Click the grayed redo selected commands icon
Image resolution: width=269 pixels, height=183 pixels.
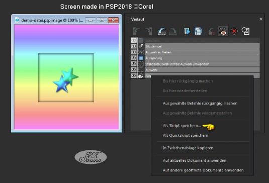click(x=173, y=31)
